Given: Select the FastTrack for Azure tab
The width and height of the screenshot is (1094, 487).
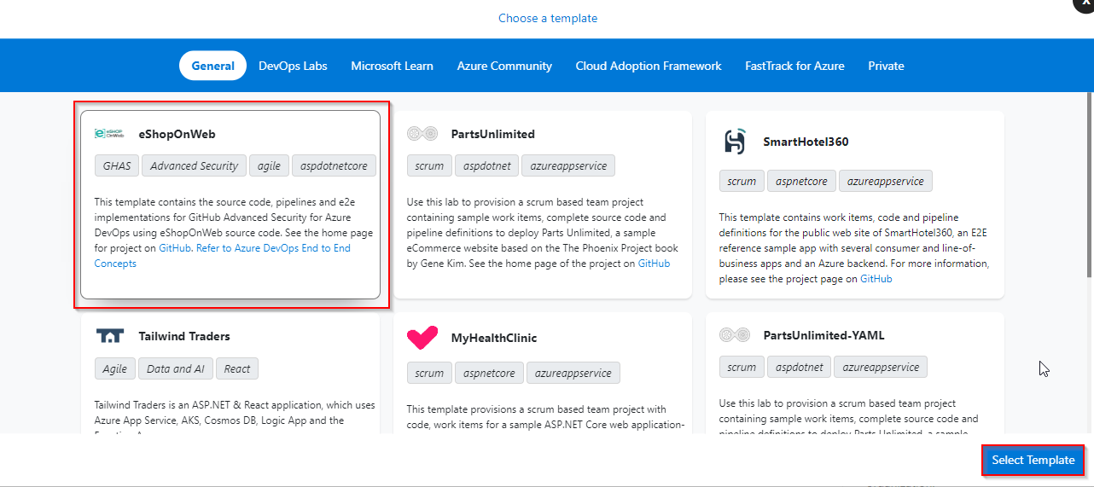Looking at the screenshot, I should tap(794, 66).
